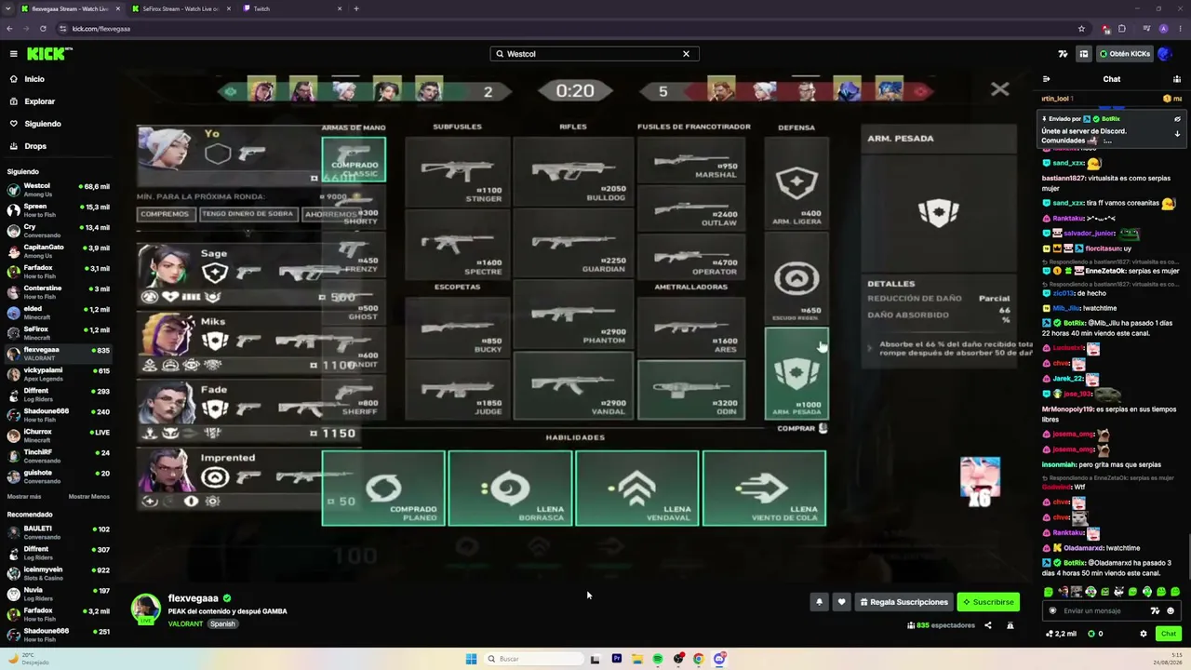This screenshot has width=1191, height=670.
Task: Hide the pinned BotRix message
Action: (x=1177, y=119)
